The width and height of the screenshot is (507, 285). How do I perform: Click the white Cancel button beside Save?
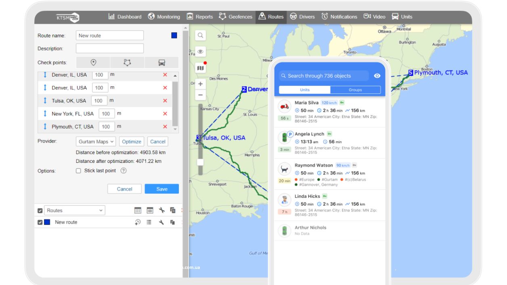(x=124, y=189)
